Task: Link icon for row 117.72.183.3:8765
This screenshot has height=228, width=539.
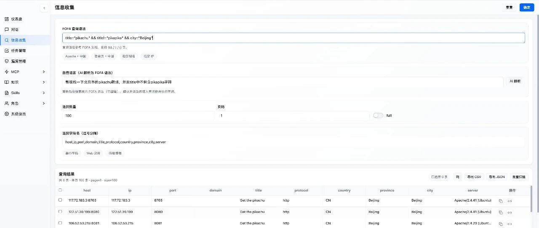Action: [510, 201]
